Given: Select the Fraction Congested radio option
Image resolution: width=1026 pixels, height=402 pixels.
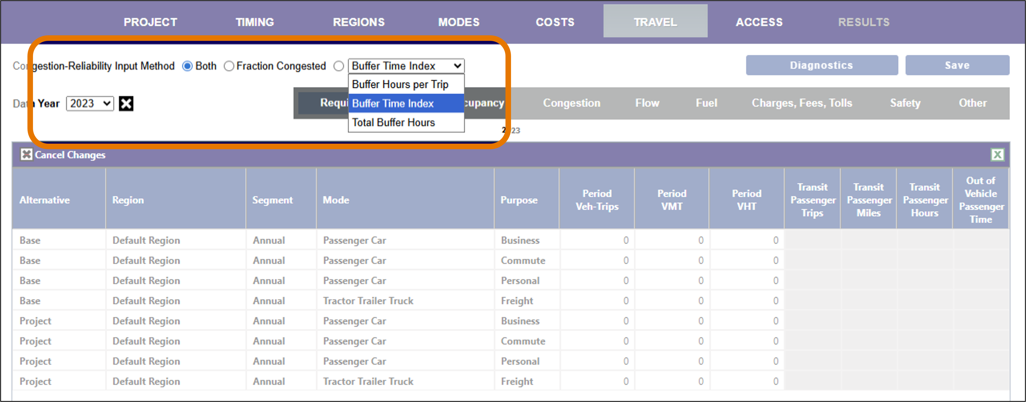Looking at the screenshot, I should [x=229, y=66].
